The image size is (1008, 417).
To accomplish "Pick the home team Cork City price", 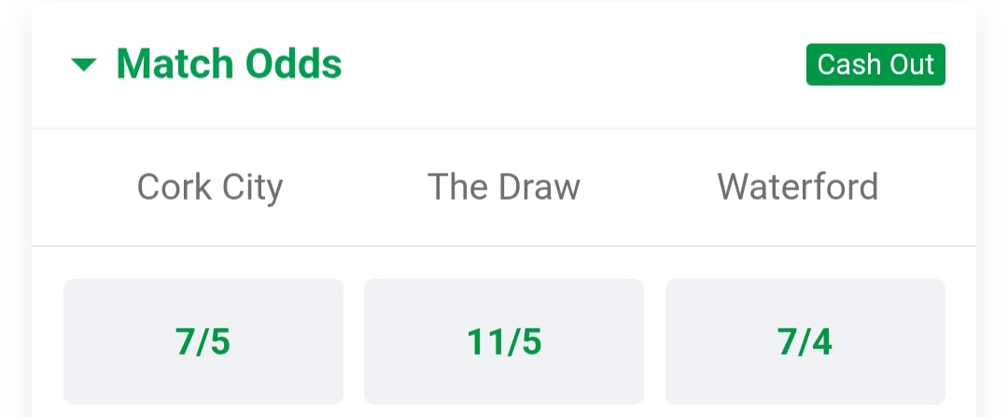I will tap(203, 341).
